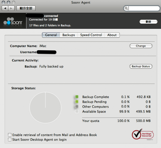The width and height of the screenshot is (161, 148).
Task: Enable Start Soonr Desktop Agent on login
Action: (x=10, y=139)
